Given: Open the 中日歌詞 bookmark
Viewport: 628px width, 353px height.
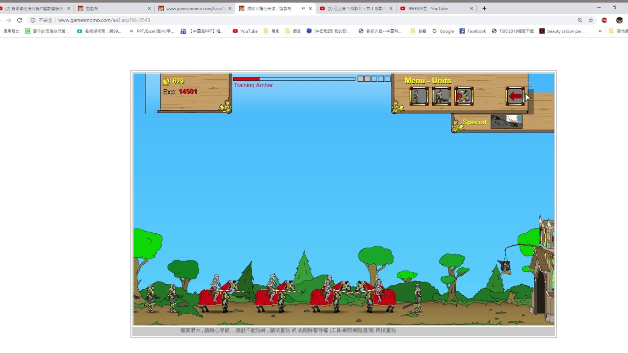Looking at the screenshot, I should (328, 31).
